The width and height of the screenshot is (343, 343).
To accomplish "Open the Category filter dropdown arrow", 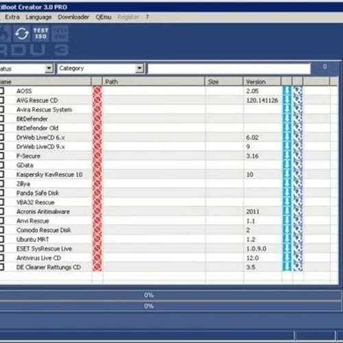I will point(139,68).
